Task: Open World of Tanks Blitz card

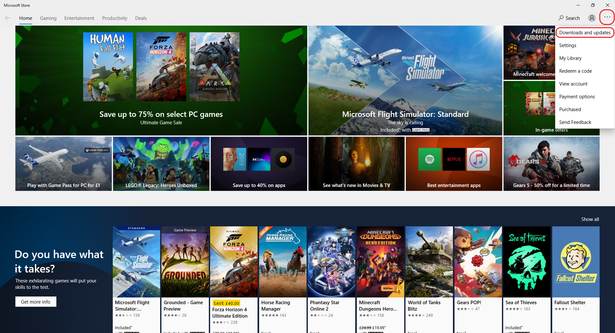Action: click(x=429, y=280)
